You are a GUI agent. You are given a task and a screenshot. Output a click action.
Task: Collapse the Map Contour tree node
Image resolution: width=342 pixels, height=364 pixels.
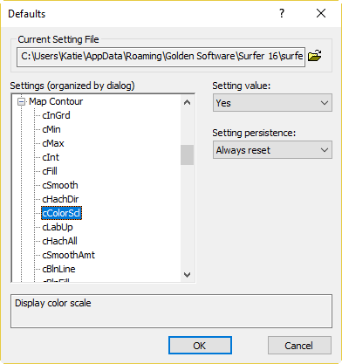point(21,101)
